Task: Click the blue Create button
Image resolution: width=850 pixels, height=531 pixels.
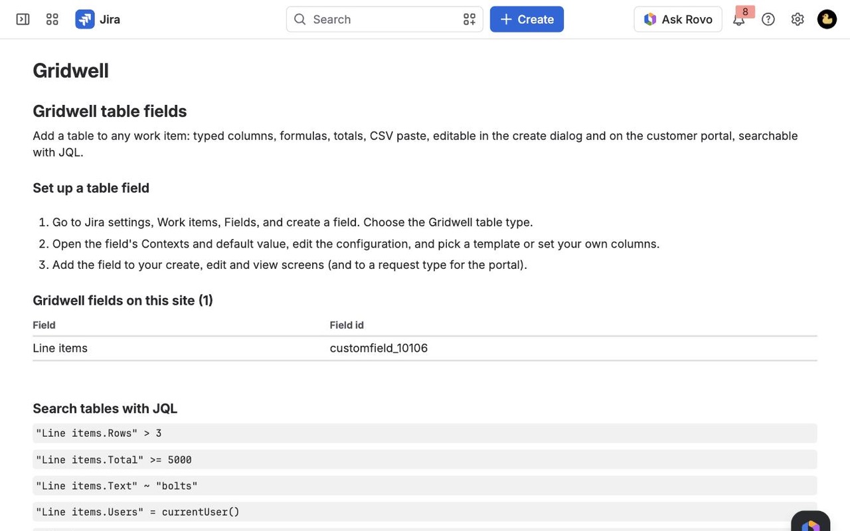Action: click(x=527, y=19)
